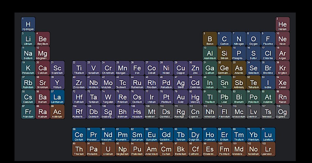
Task: Select the Actinium (Ac) tile
Action: click(57, 112)
